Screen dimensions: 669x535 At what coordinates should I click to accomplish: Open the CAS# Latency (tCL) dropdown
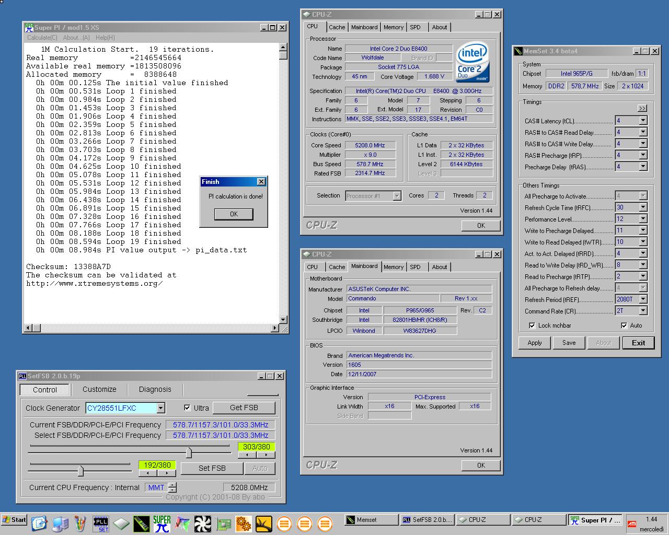[x=643, y=121]
